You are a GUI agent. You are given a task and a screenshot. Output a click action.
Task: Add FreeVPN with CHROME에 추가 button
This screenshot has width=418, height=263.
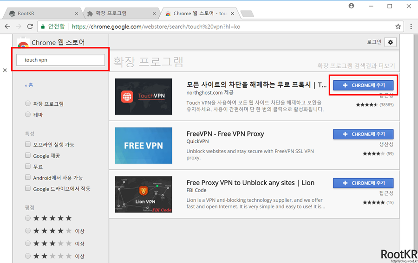(x=363, y=134)
